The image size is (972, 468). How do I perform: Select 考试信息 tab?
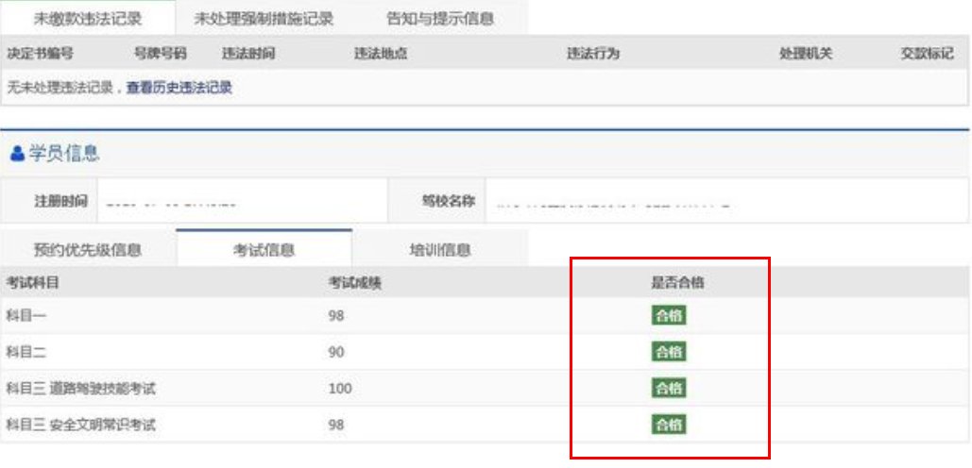(x=264, y=249)
